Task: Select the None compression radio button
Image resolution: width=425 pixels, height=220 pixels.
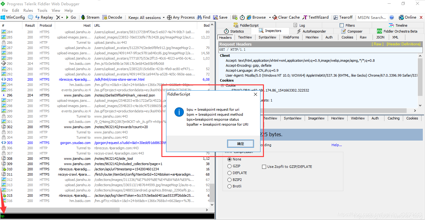Action: click(230, 159)
